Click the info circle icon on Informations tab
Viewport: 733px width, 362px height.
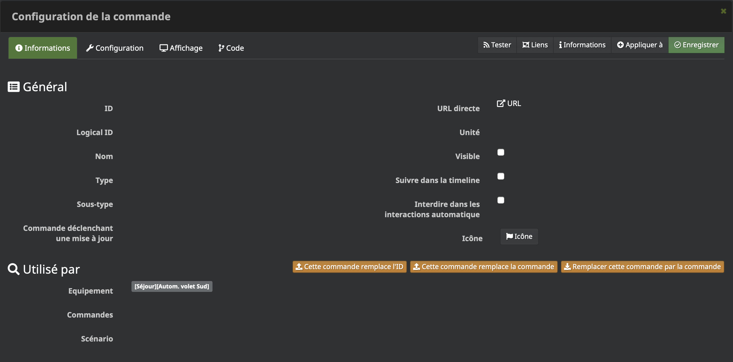(x=19, y=48)
